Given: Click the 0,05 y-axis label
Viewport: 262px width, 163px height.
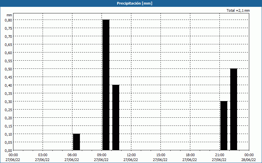Looking at the screenshot, I should 9,142.
